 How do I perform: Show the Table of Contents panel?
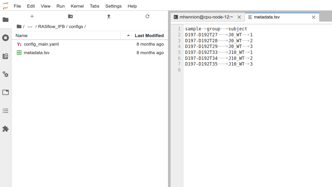[x=6, y=111]
